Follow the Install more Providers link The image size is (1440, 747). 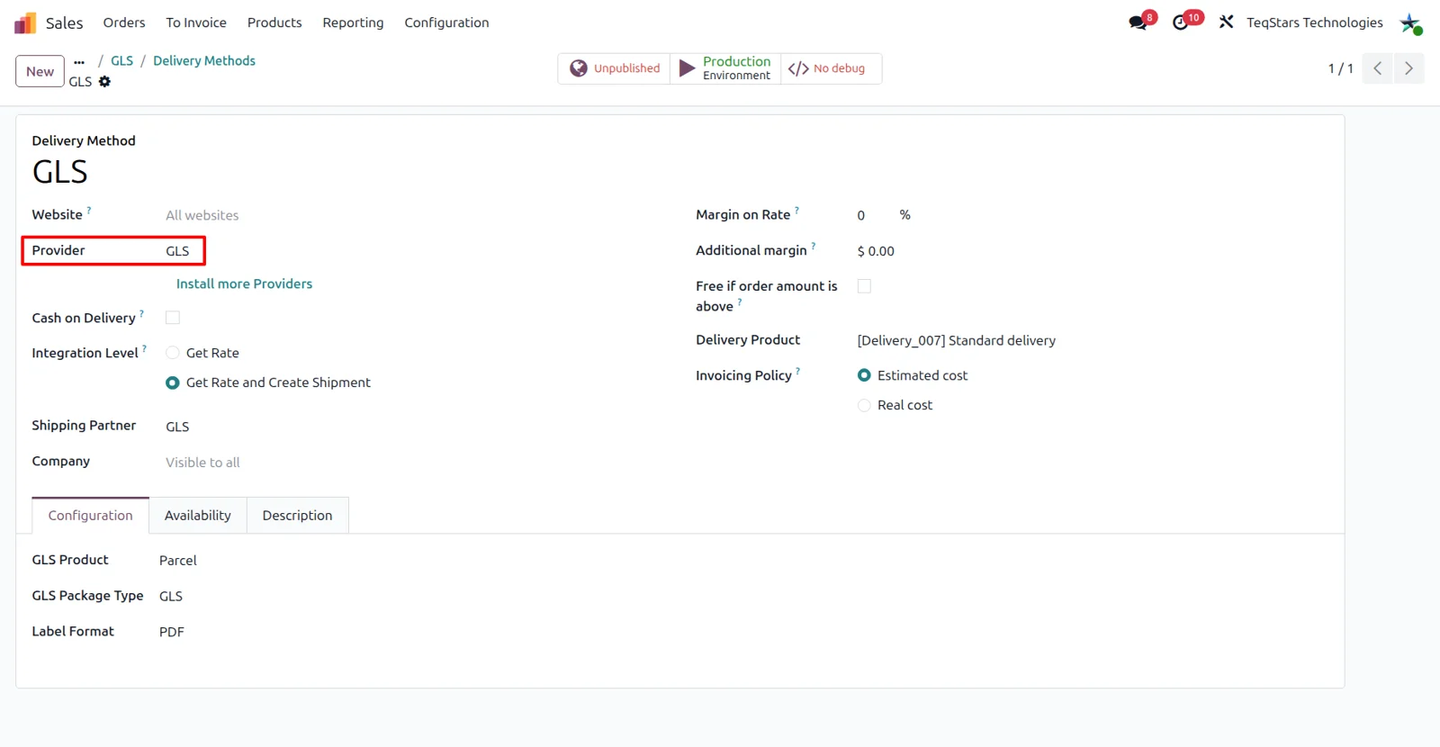244,283
